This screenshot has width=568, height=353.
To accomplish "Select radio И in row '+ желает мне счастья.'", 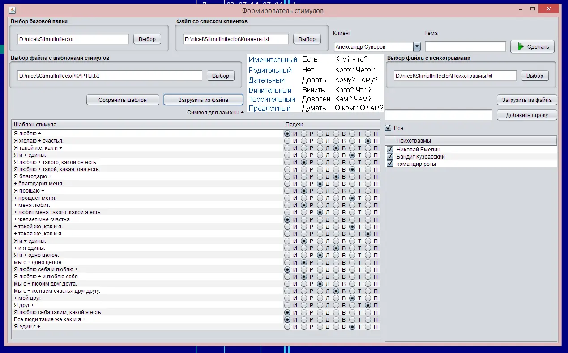I will coord(287,219).
